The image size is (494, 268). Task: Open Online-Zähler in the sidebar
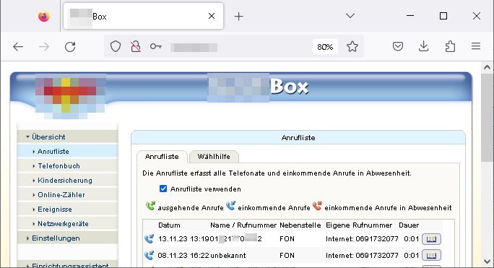pos(68,195)
